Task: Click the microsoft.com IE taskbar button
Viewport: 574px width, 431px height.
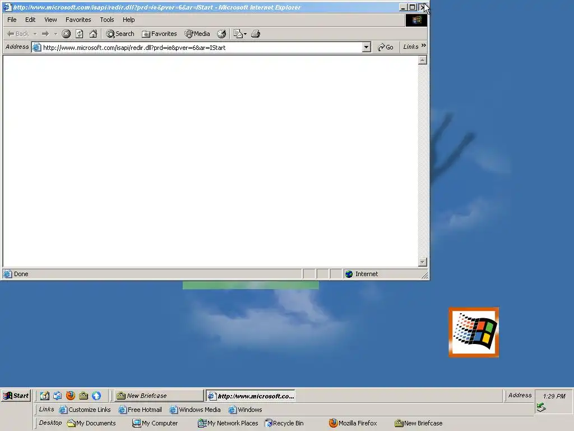Action: pyautogui.click(x=251, y=396)
